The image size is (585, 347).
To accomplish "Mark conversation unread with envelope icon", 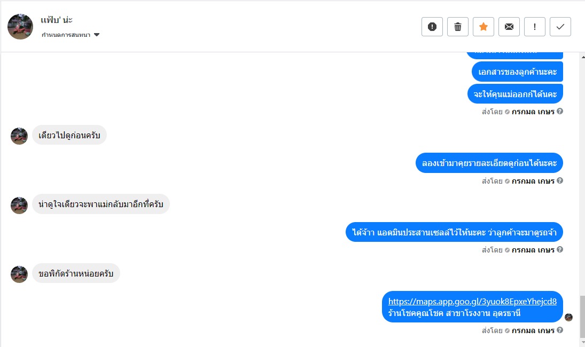I will click(509, 27).
